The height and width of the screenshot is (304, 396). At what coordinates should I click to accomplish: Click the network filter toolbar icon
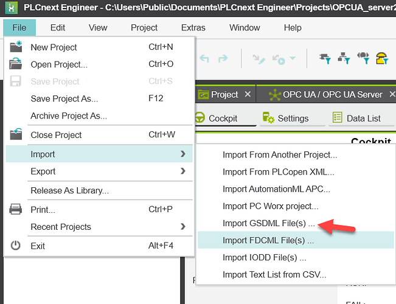point(344,58)
